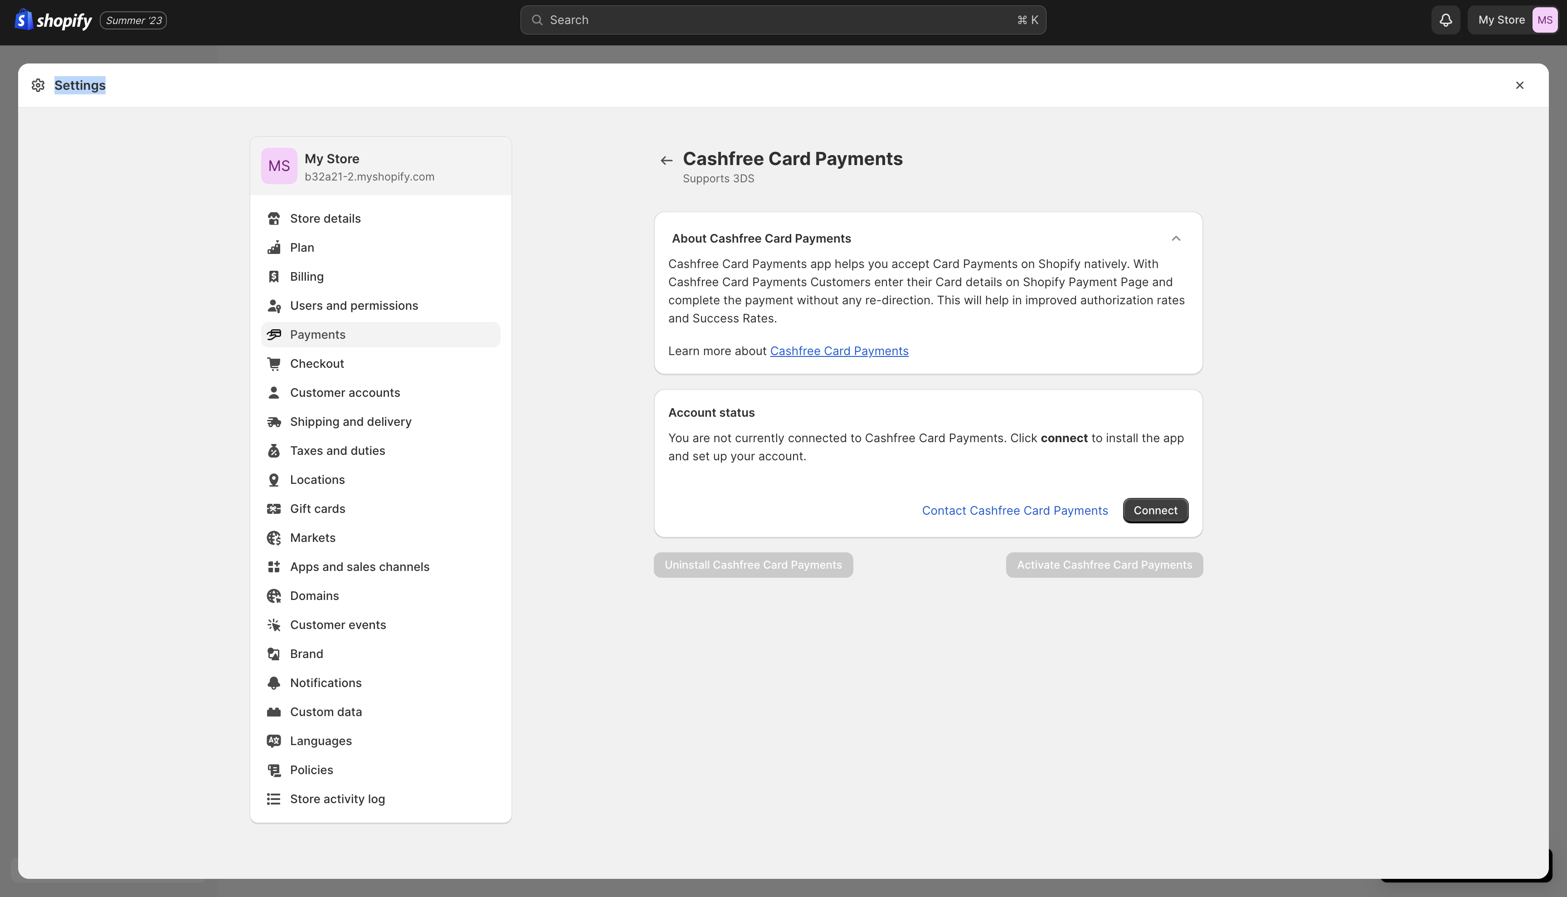Viewport: 1567px width, 897px height.
Task: Click the Gift cards icon in sidebar
Action: 273,509
